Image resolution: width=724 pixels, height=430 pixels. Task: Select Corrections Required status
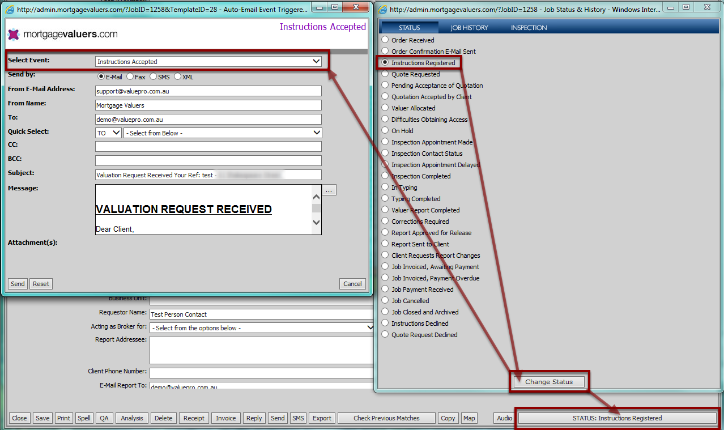(385, 222)
